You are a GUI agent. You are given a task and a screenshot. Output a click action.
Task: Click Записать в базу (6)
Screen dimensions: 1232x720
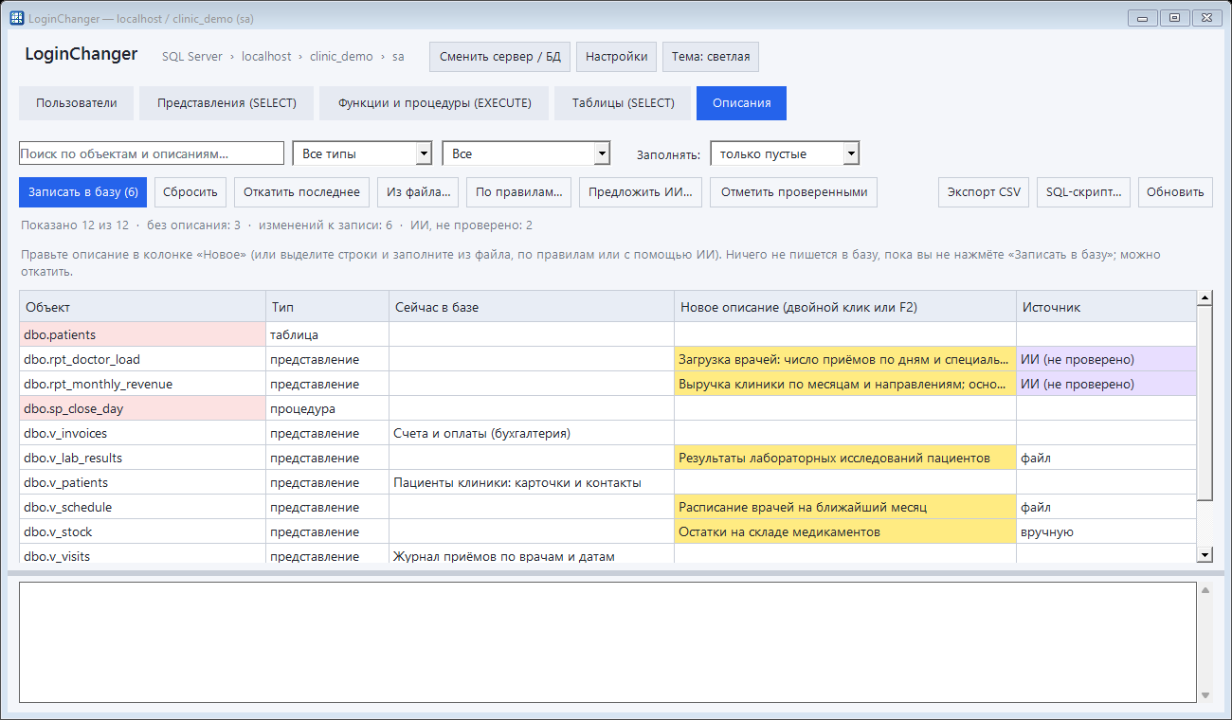coord(83,192)
